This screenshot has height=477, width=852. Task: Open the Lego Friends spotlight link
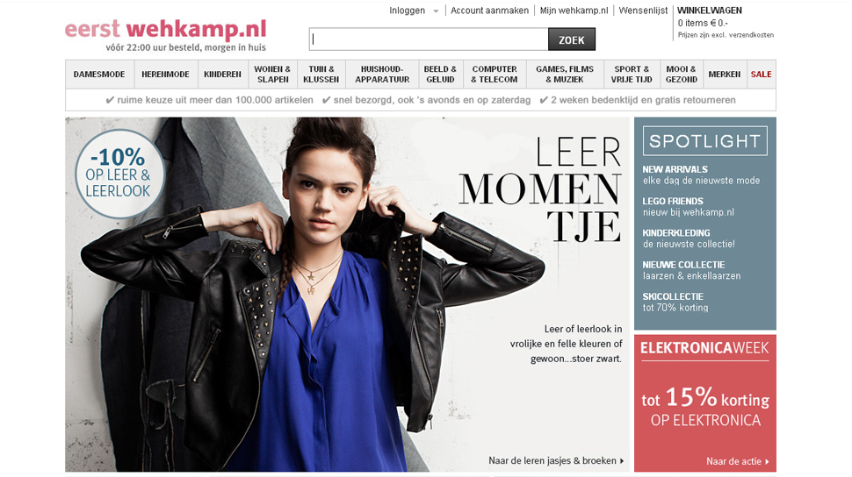[688, 207]
